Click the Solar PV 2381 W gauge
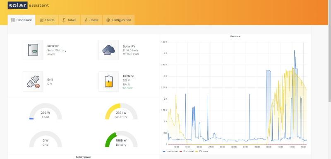The height and width of the screenshot is (159, 331). click(x=121, y=112)
